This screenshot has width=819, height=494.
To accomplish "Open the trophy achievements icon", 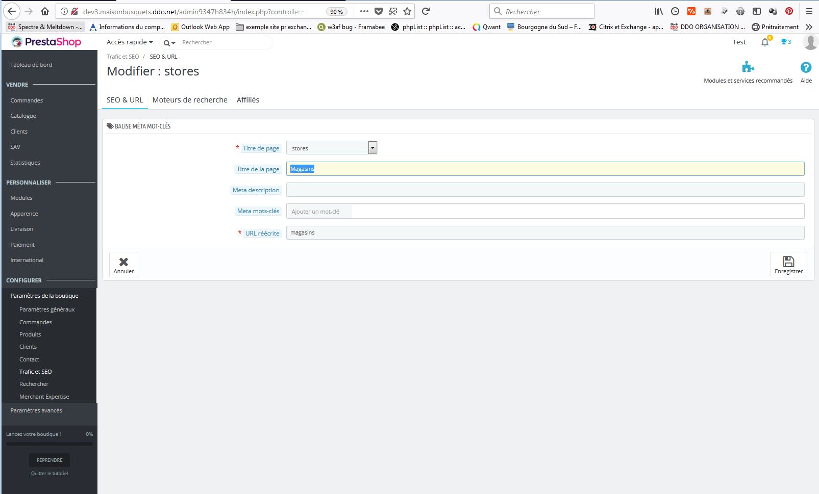I will pos(786,42).
